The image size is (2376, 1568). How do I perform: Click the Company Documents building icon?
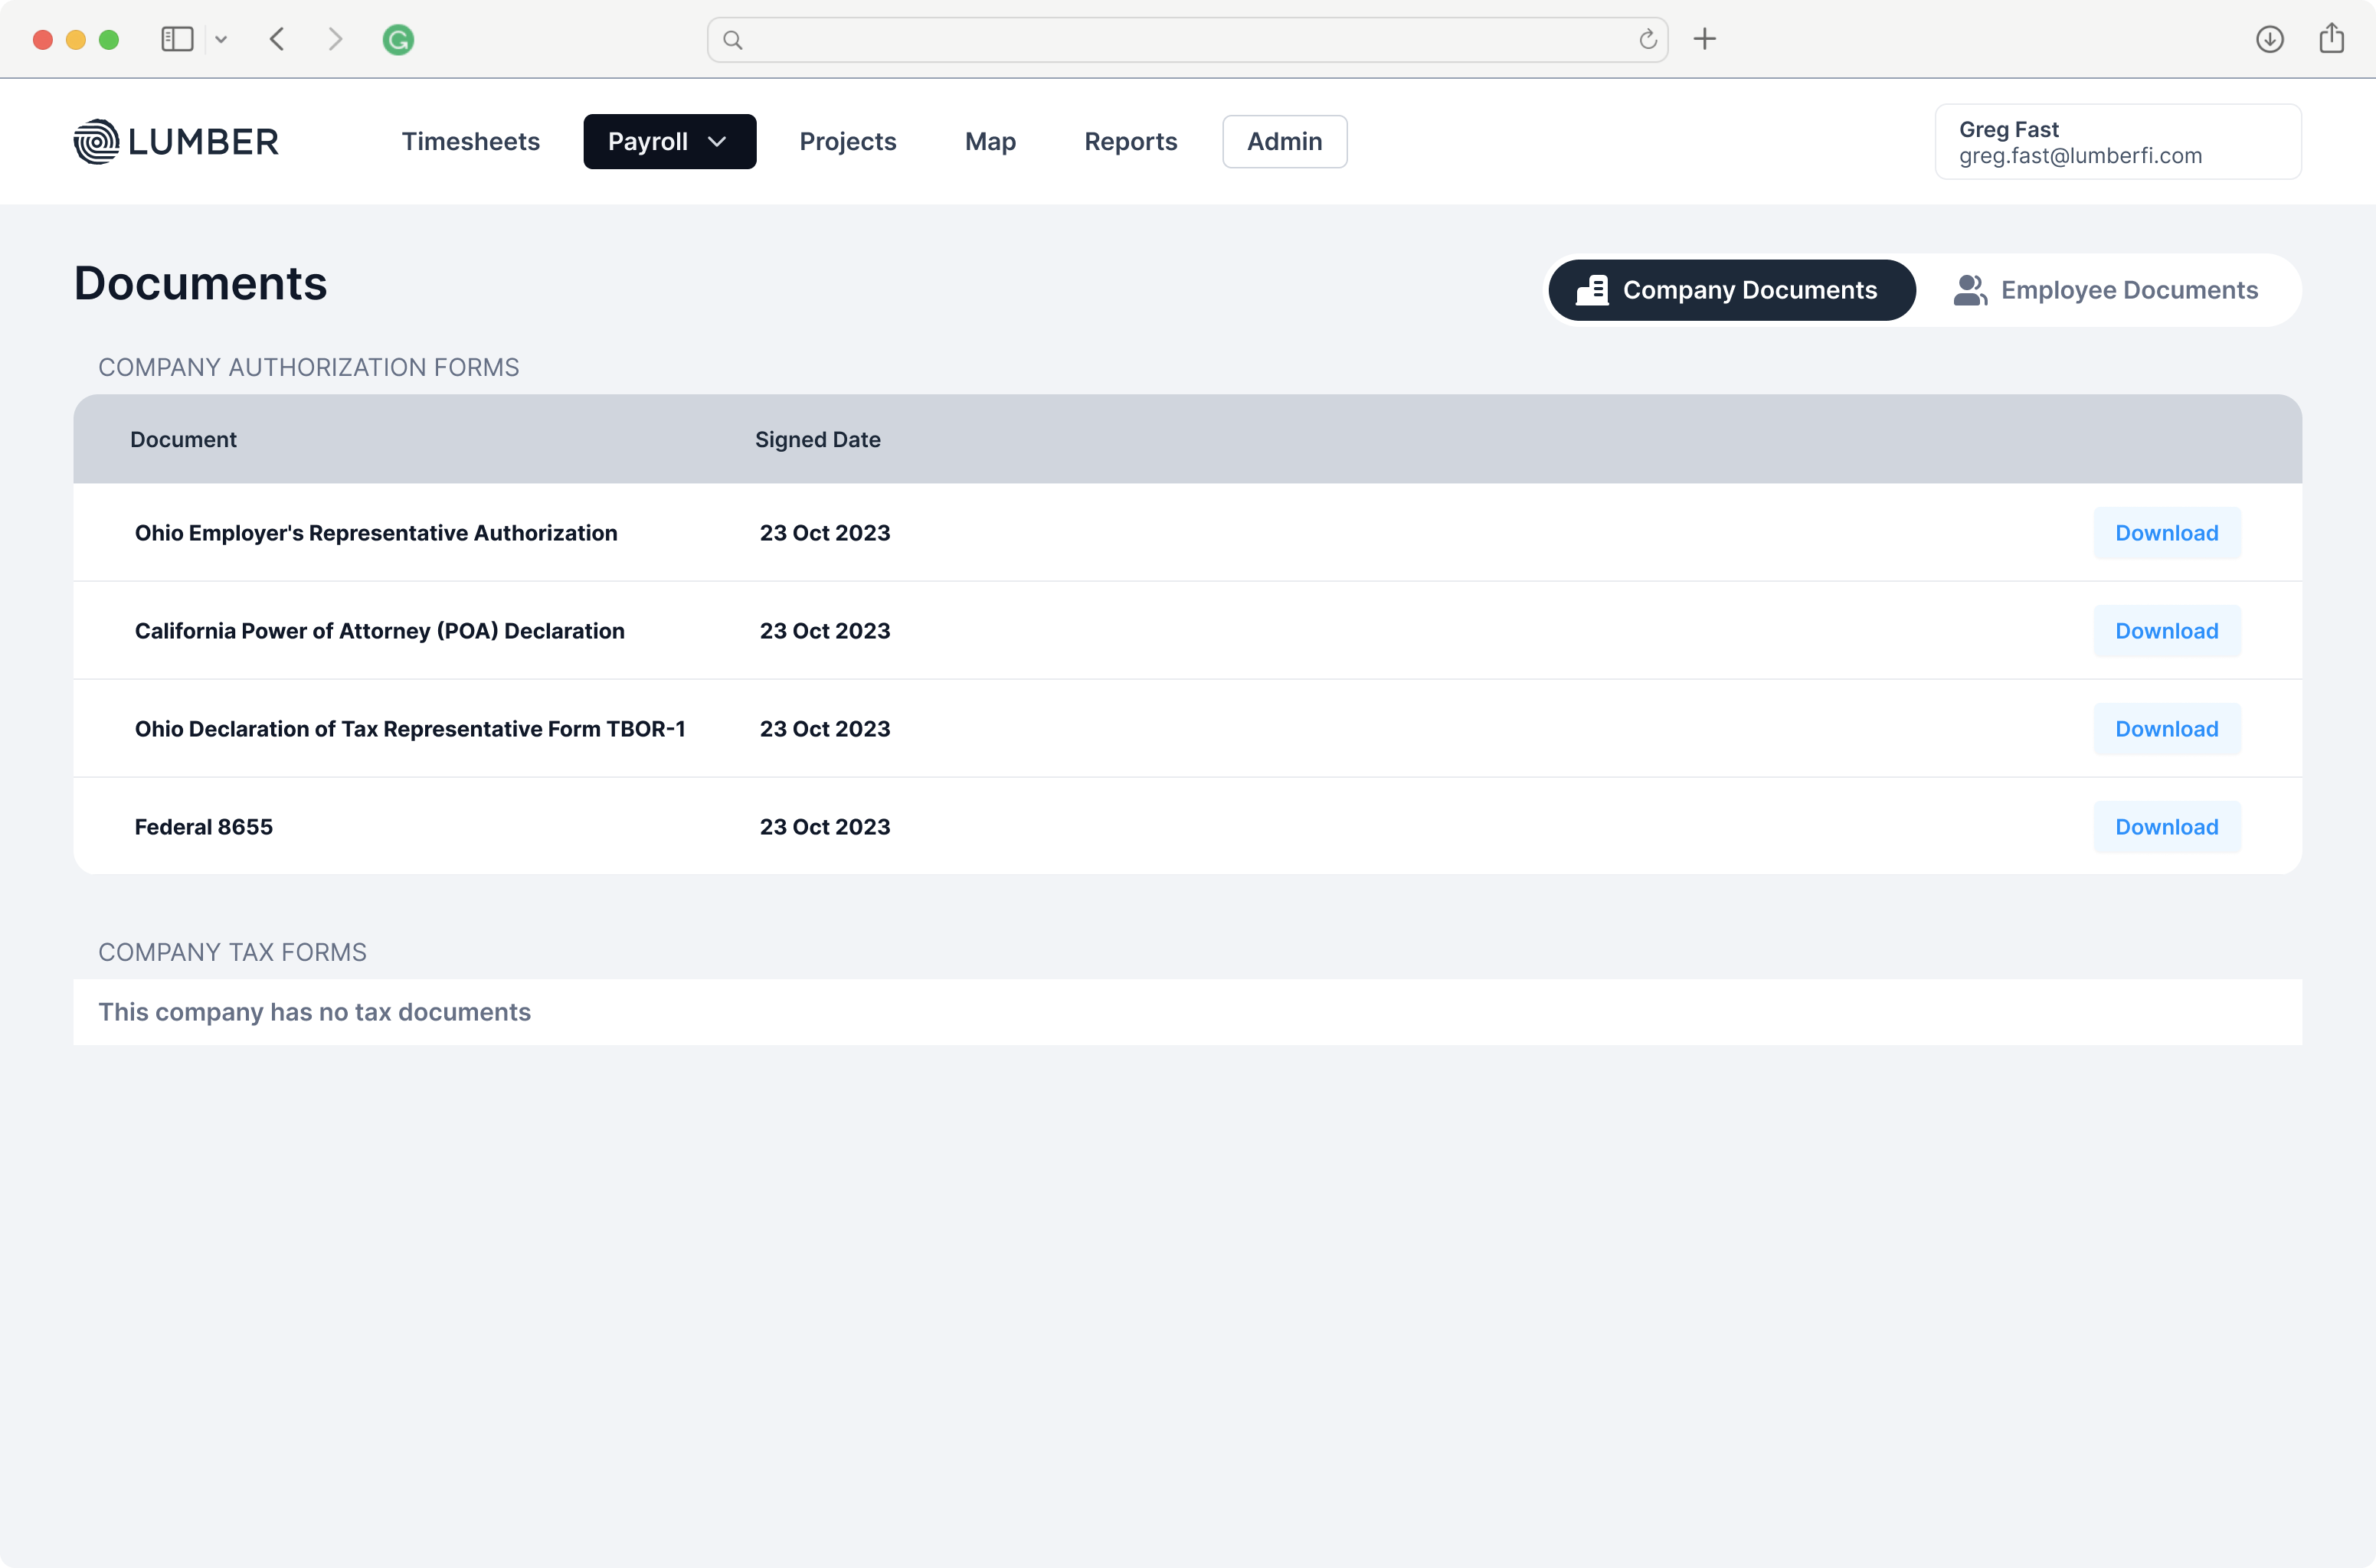(1592, 290)
